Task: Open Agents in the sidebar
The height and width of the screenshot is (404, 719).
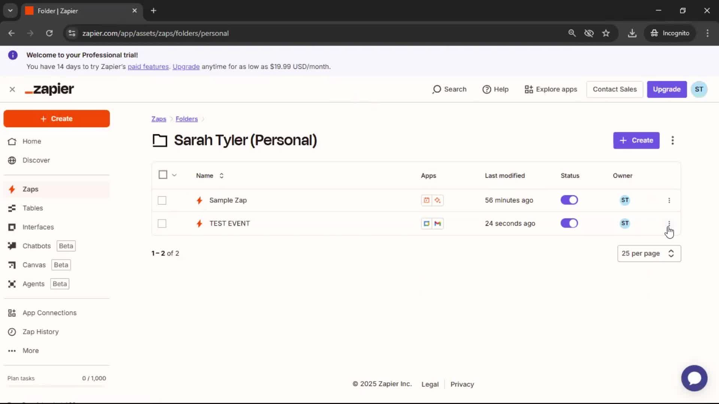Action: click(57, 284)
